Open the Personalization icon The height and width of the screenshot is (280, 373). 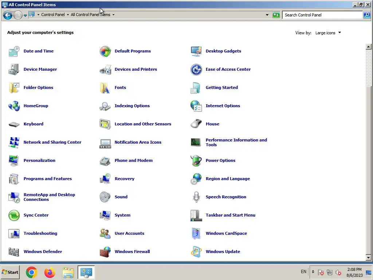(x=14, y=160)
